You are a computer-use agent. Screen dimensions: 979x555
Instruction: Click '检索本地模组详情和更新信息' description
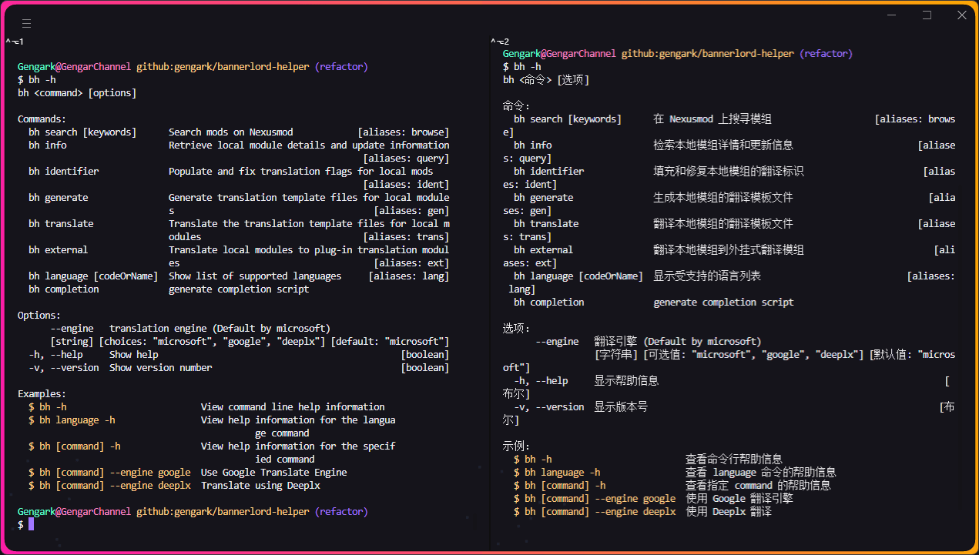pos(723,145)
